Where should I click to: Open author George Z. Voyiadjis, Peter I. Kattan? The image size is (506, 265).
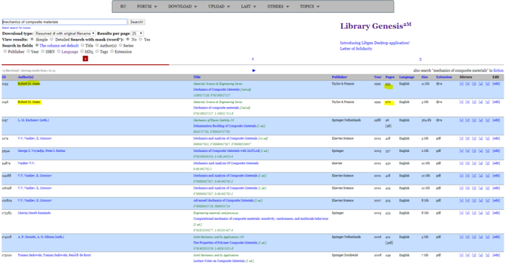pos(42,151)
